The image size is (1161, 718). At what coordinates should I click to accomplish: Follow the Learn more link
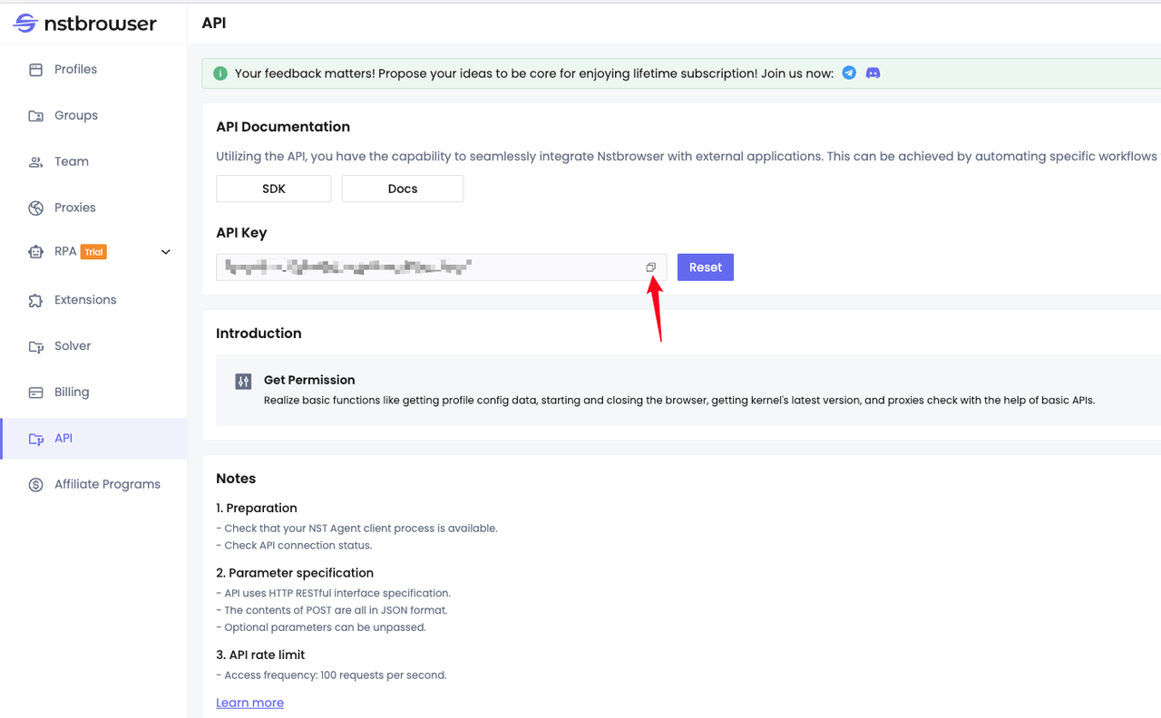pyautogui.click(x=249, y=703)
